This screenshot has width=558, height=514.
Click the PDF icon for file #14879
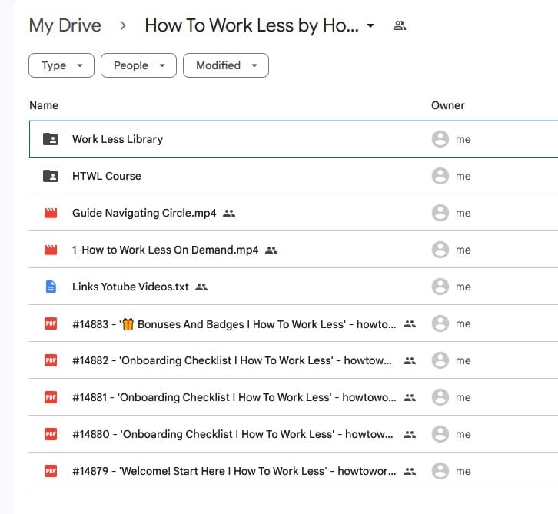point(51,471)
